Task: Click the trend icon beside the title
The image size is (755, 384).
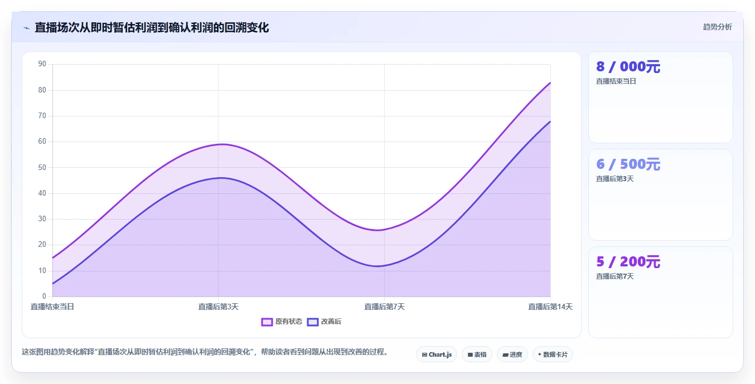Action: [x=26, y=27]
